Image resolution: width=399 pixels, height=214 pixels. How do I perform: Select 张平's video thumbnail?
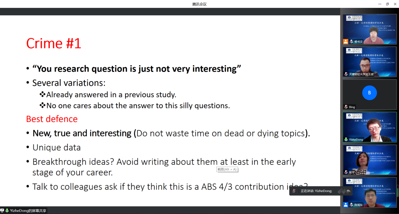[369, 159]
